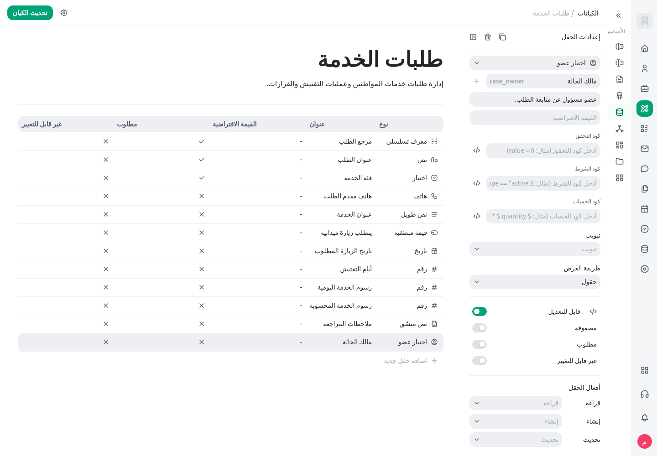
Task: Open the network workflow icon in inner sidebar
Action: (x=620, y=129)
